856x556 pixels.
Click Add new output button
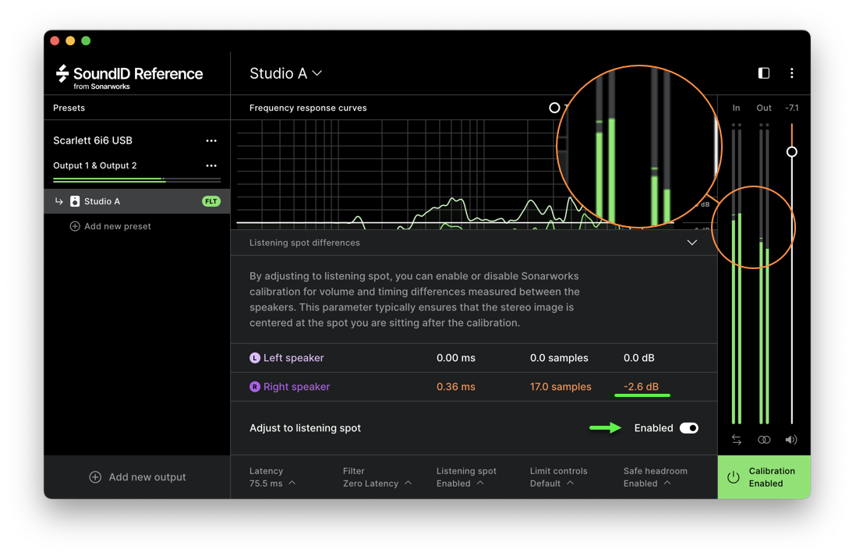click(x=137, y=476)
